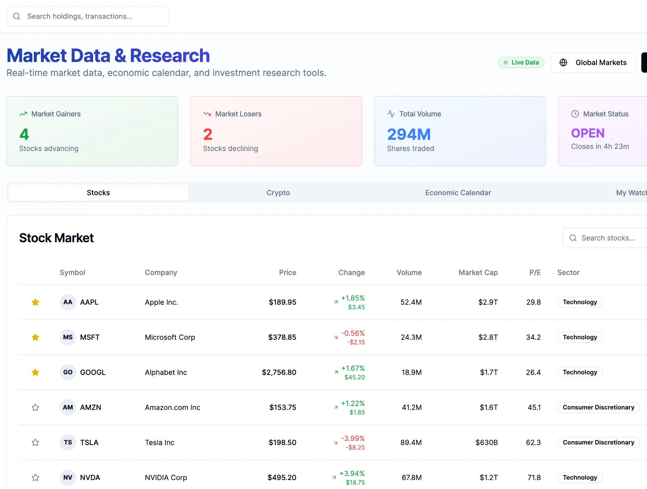This screenshot has width=647, height=489.
Task: Click the Sector column header
Action: coord(568,273)
